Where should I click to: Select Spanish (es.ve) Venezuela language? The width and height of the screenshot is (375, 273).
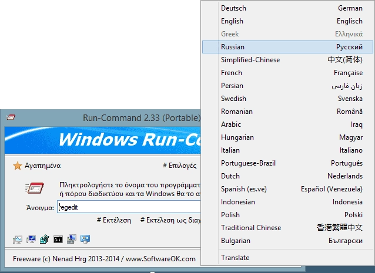tap(287, 189)
